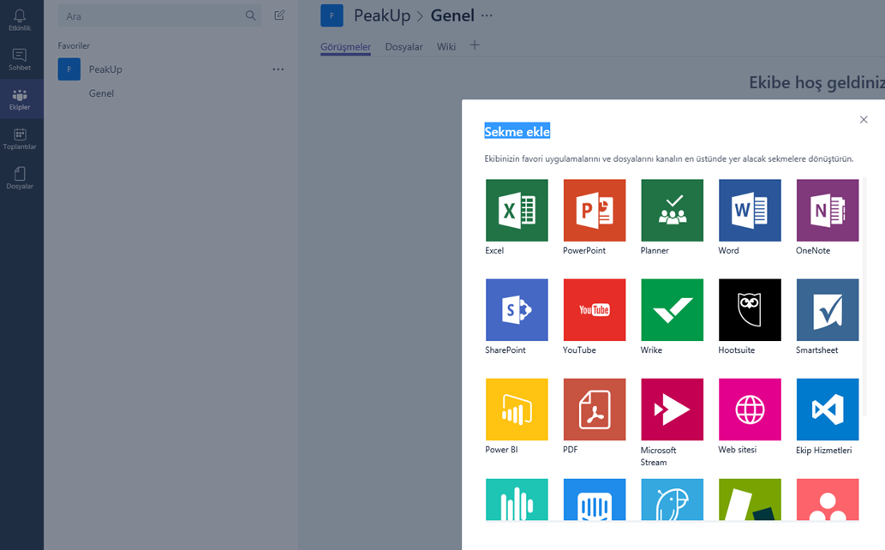Focus the Ara search field
885x550 pixels.
pos(159,15)
